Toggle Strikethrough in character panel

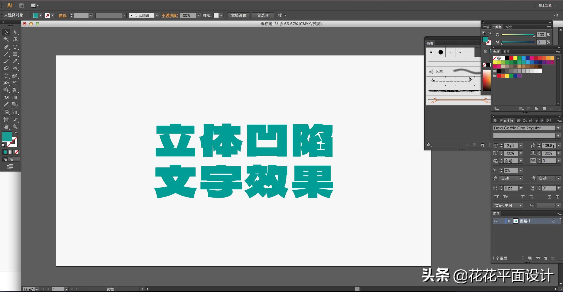557,197
